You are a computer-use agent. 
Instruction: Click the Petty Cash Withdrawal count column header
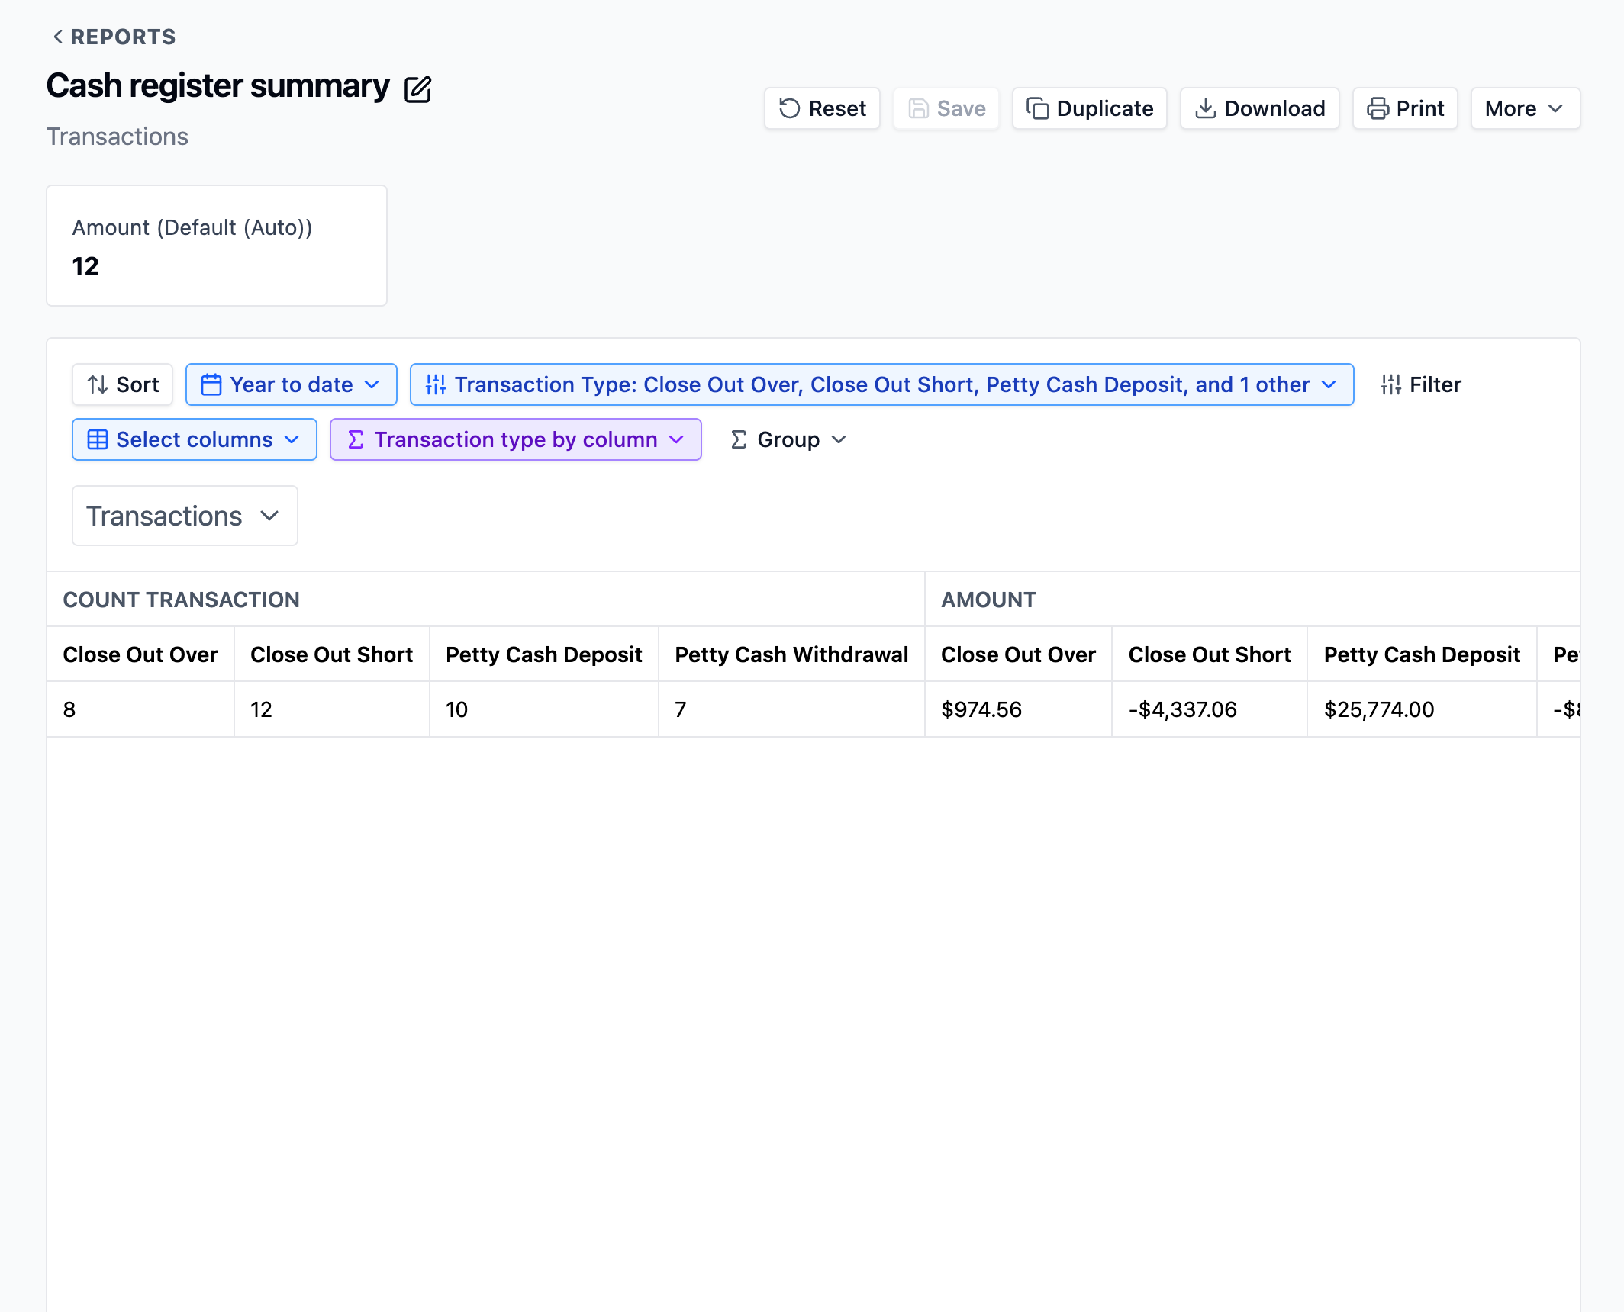[791, 654]
